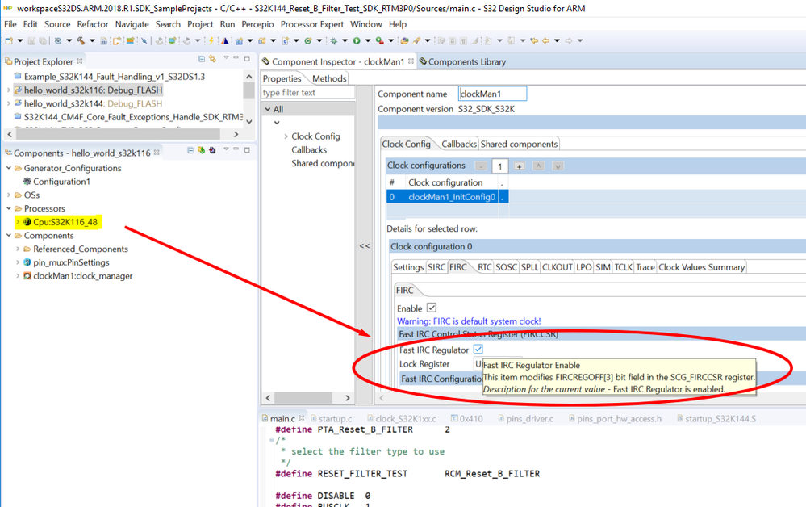Click the Last Edit Location arrow icon
The image size is (806, 507).
click(534, 40)
